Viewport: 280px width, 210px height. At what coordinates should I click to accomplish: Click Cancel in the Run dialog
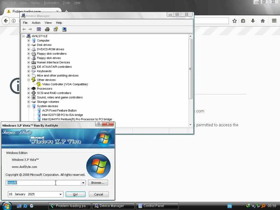98,194
